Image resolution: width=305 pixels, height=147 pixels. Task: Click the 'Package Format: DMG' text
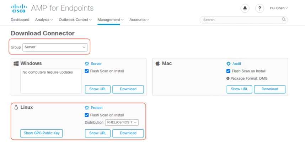pos(249,79)
